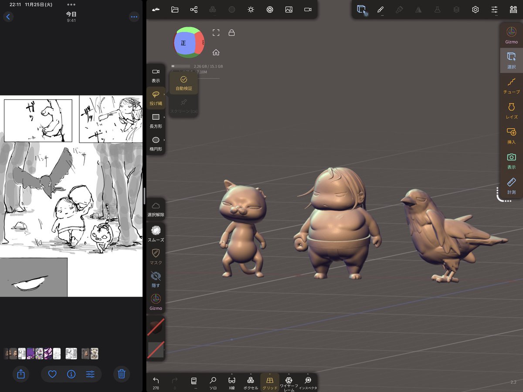Screen dimensions: 523x392
Task: Tap the マスク shortcut button
Action: pos(156,257)
